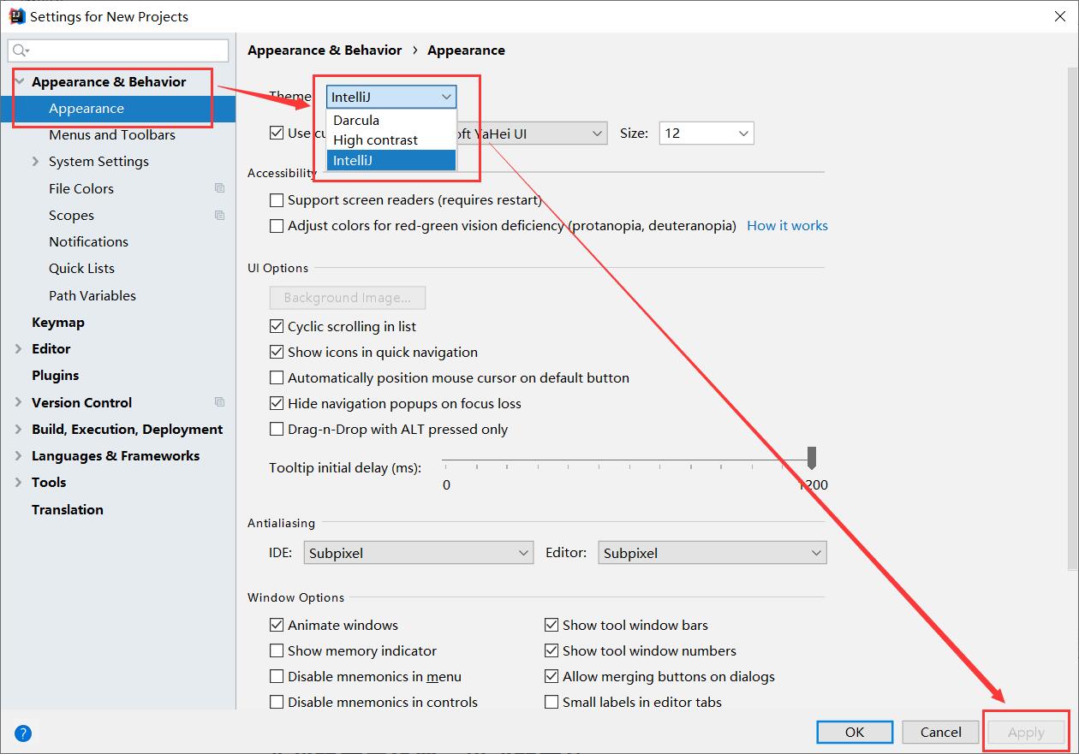Check Disable mnemonics in controls

[276, 702]
